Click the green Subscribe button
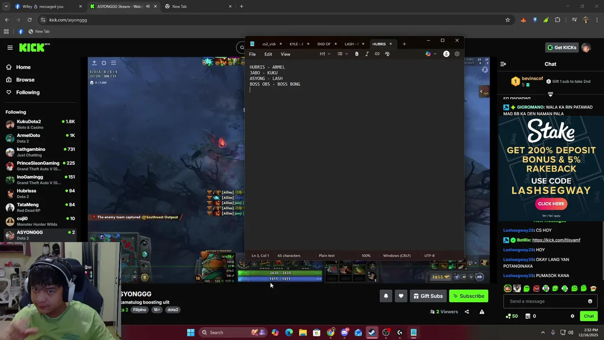 point(469,296)
